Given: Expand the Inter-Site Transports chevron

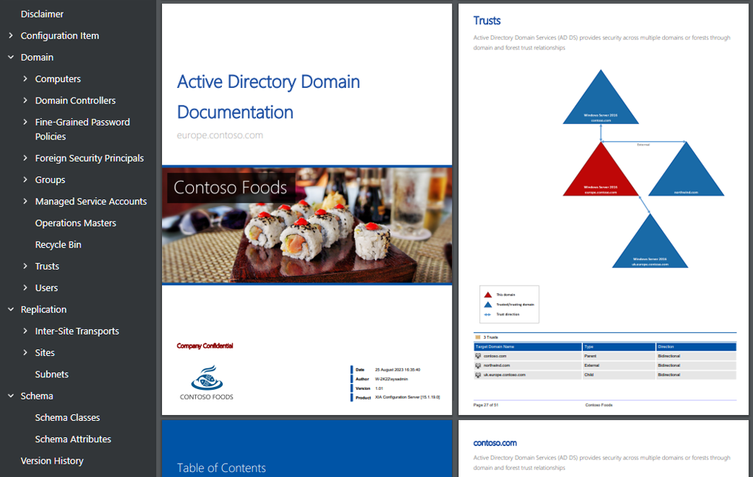Looking at the screenshot, I should pos(25,331).
